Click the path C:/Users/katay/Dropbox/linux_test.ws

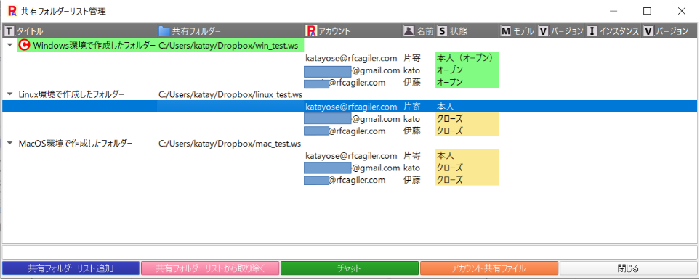click(230, 94)
